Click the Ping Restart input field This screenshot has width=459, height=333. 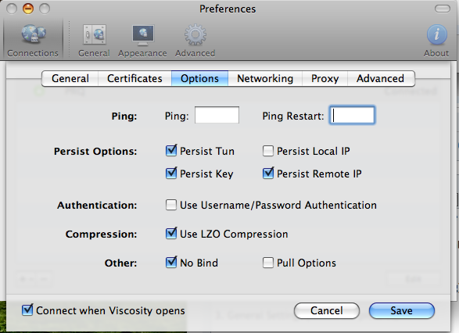point(352,115)
